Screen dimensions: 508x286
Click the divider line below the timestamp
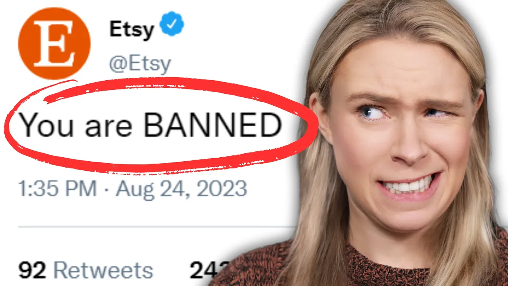pyautogui.click(x=157, y=228)
